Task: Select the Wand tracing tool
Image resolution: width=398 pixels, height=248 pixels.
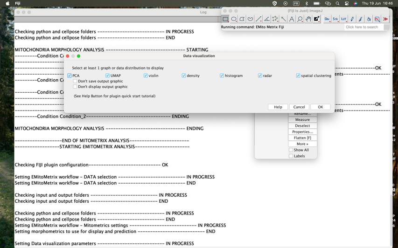Action: (x=284, y=19)
